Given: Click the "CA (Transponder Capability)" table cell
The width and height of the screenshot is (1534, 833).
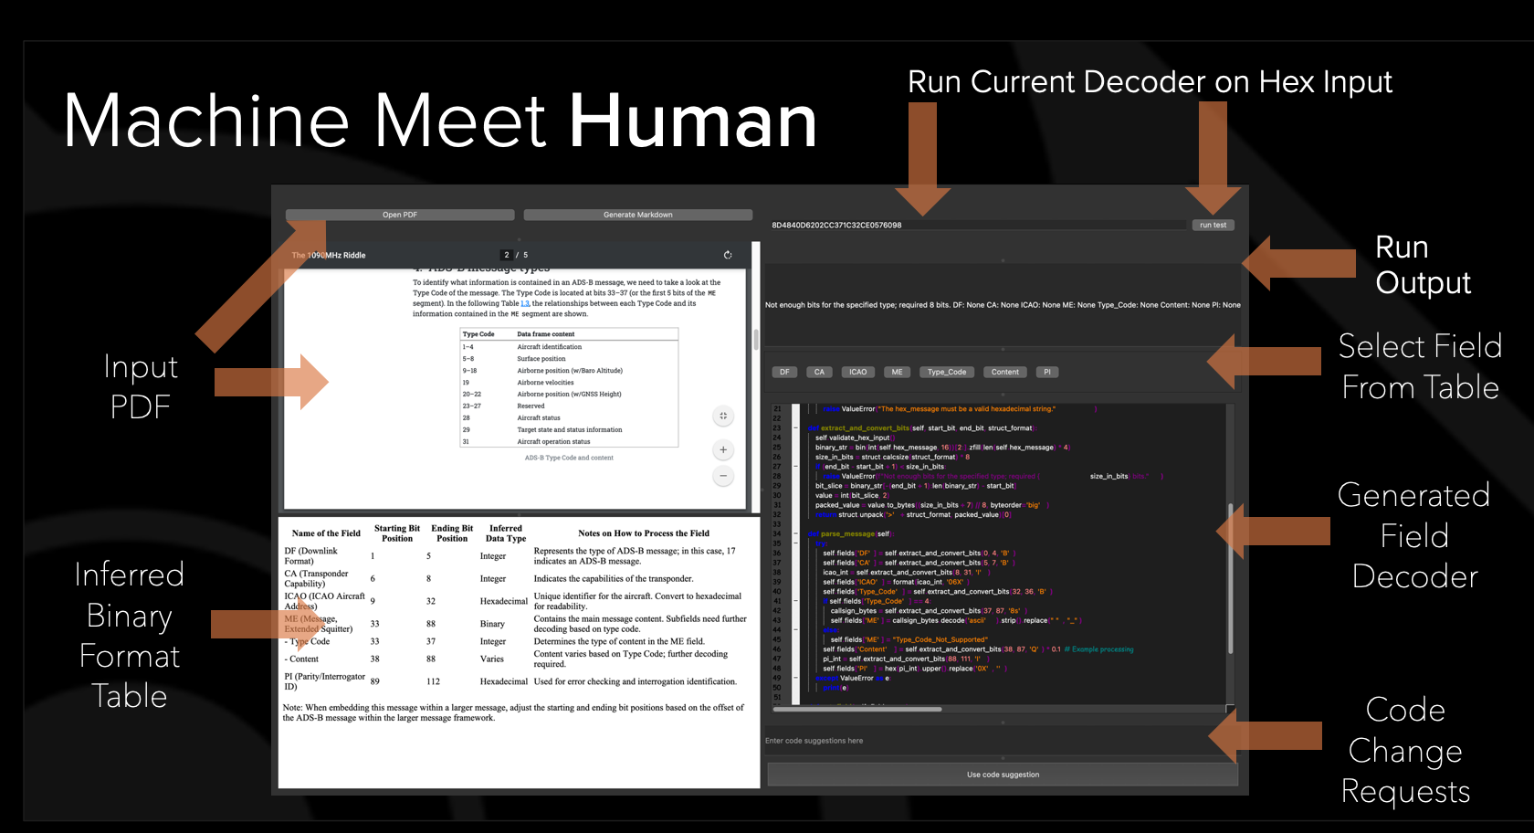Looking at the screenshot, I should [x=317, y=579].
